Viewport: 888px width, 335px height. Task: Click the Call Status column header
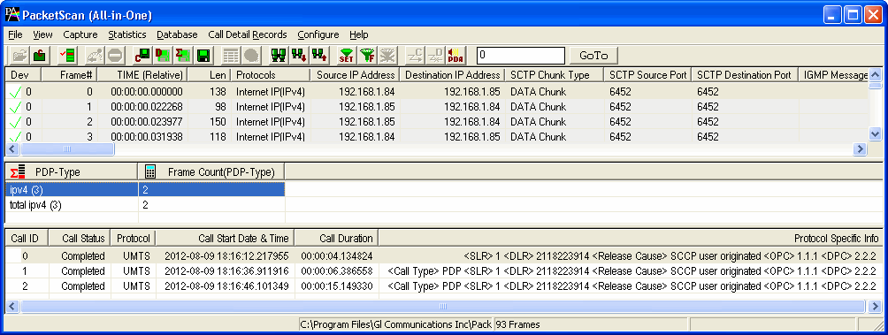(x=80, y=239)
